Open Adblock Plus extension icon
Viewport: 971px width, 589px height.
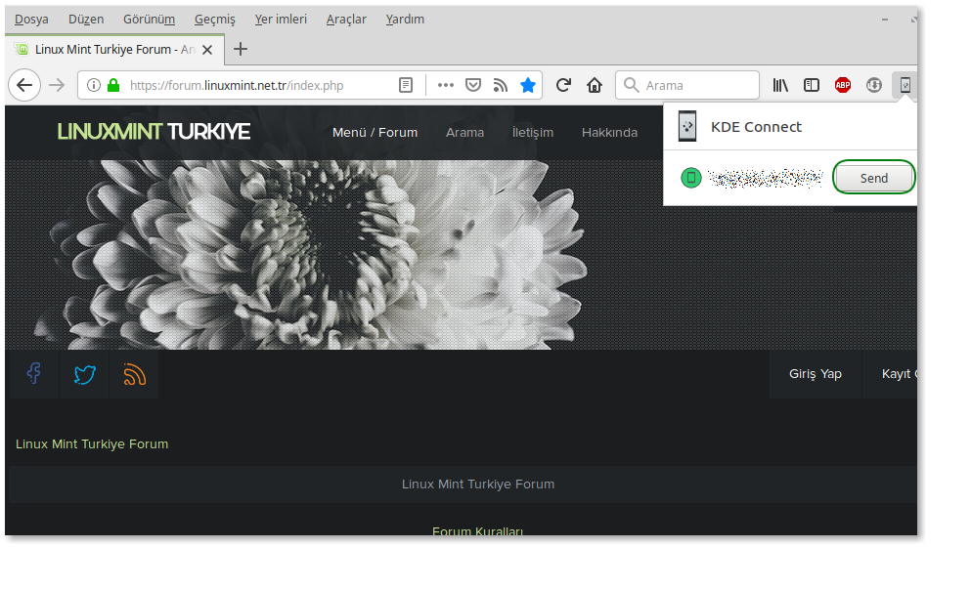(x=843, y=85)
